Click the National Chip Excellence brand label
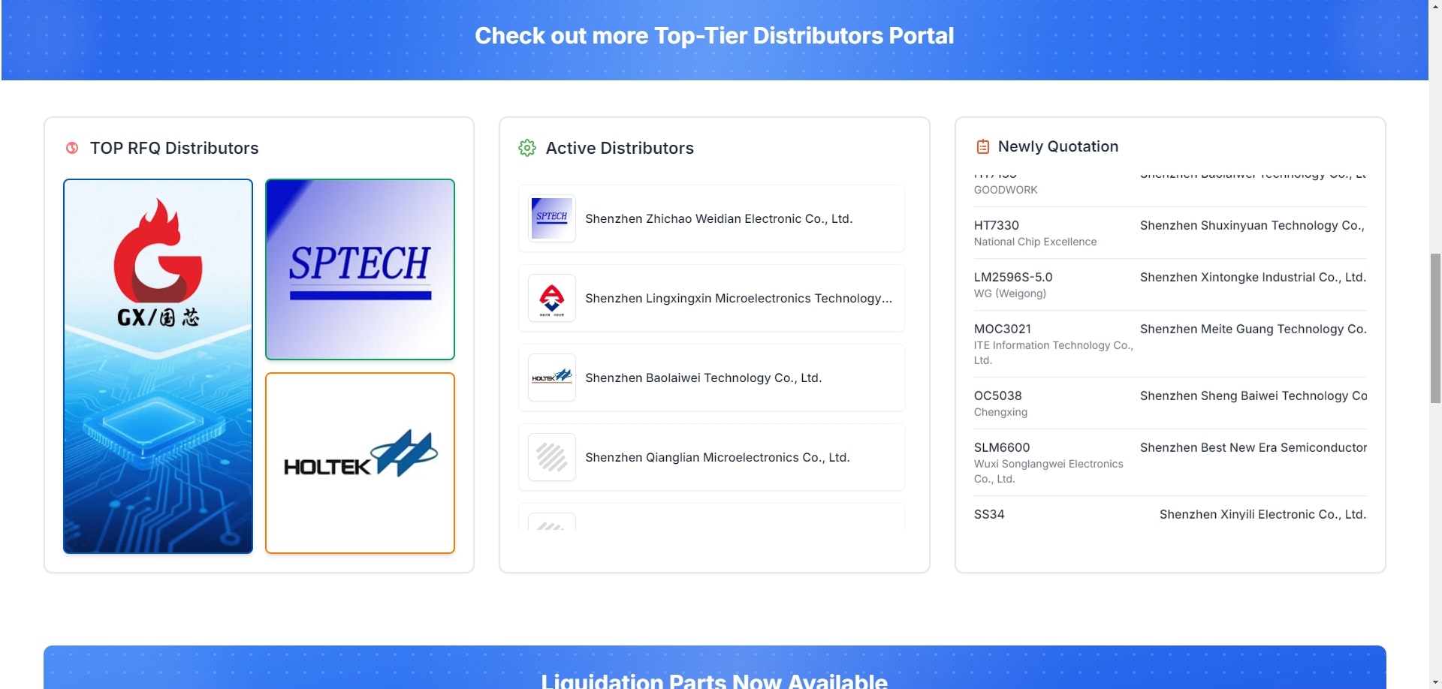This screenshot has height=689, width=1442. pyautogui.click(x=1035, y=242)
